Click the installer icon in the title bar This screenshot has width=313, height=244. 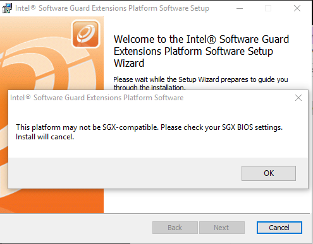7,8
